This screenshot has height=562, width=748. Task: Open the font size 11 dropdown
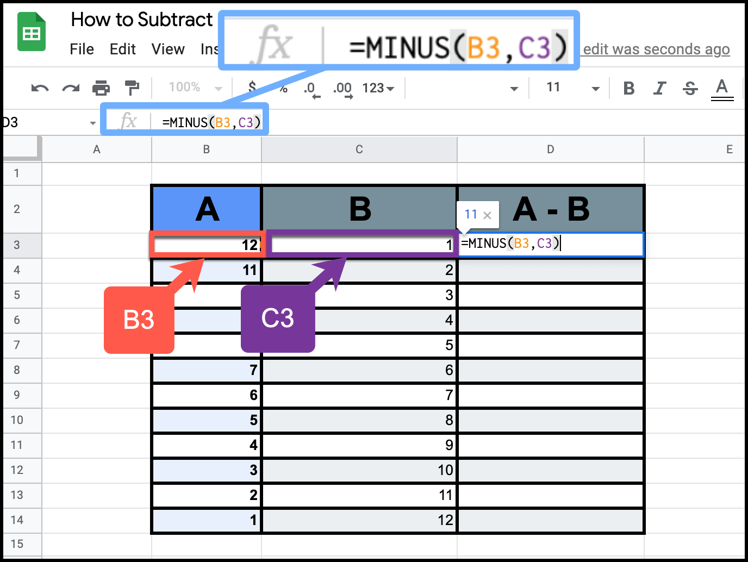tap(568, 88)
